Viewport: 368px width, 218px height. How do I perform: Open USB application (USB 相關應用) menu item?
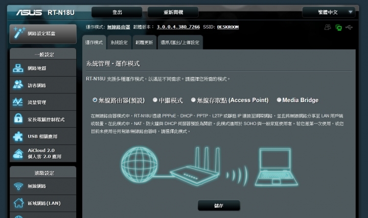[x=43, y=136]
